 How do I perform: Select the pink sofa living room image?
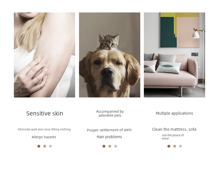[174, 55]
